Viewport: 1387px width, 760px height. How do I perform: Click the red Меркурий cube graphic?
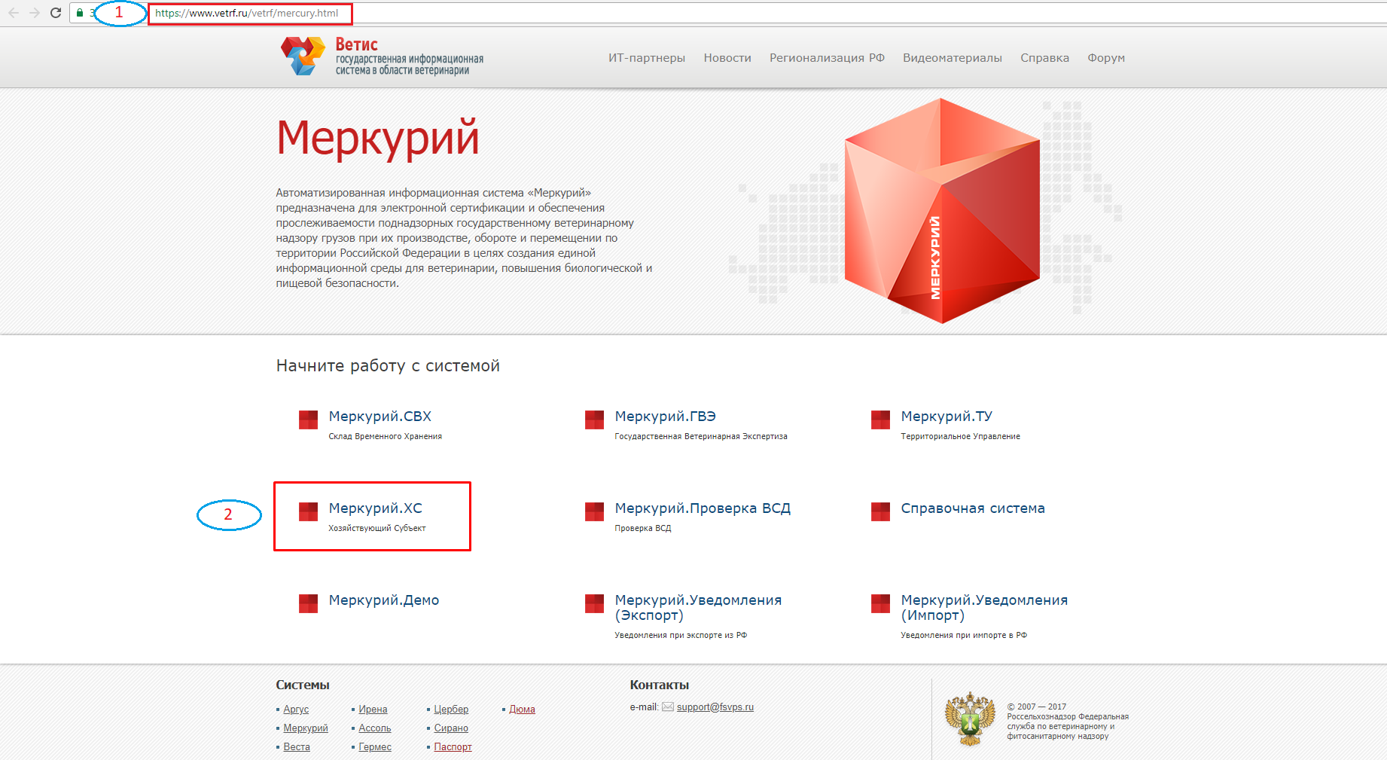point(941,211)
